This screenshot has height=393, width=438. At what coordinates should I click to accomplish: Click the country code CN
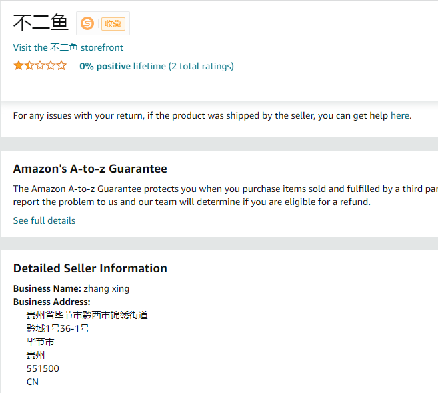tap(33, 382)
